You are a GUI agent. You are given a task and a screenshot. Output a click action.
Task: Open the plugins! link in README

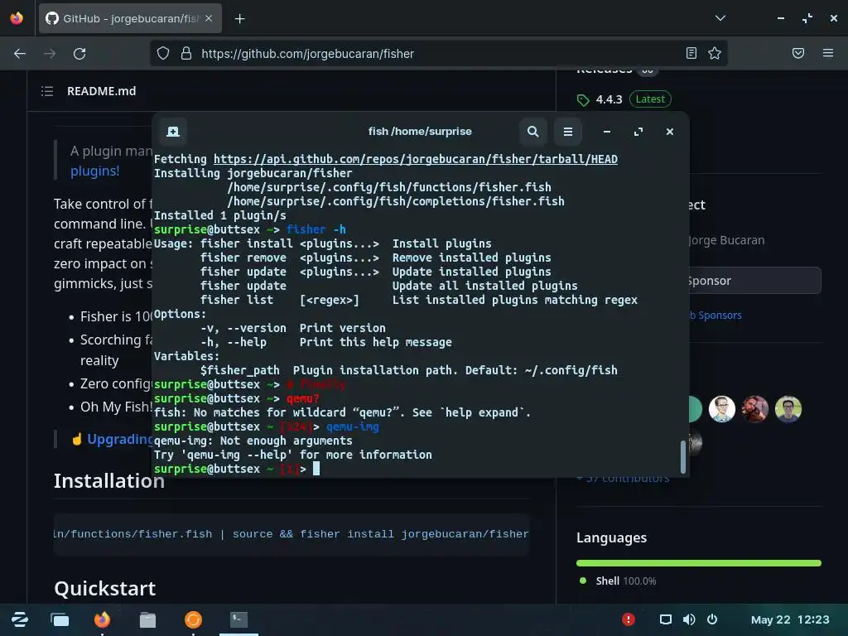[94, 171]
